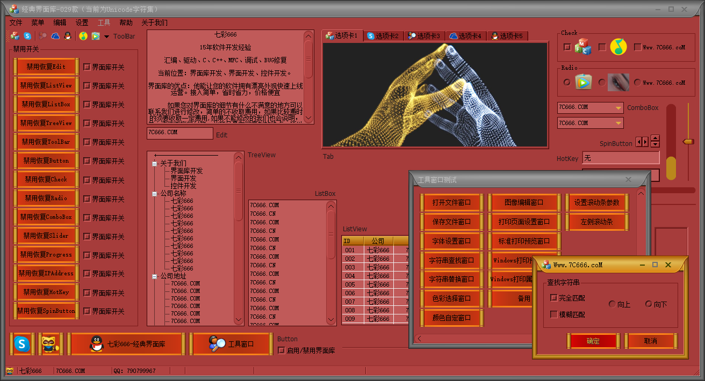Screen dimensions: 705x381
Task: Switch to the 选项卡3 tab
Action: (x=424, y=36)
